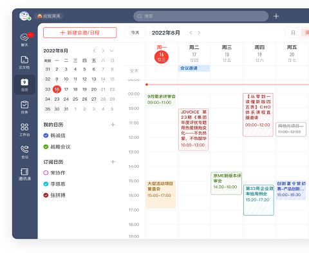Open the JDVOICE 10:00-13:00 event
The width and height of the screenshot is (309, 253).
pos(193,130)
